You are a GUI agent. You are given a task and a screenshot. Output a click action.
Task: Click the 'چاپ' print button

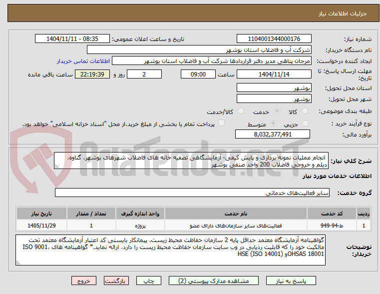(149, 280)
